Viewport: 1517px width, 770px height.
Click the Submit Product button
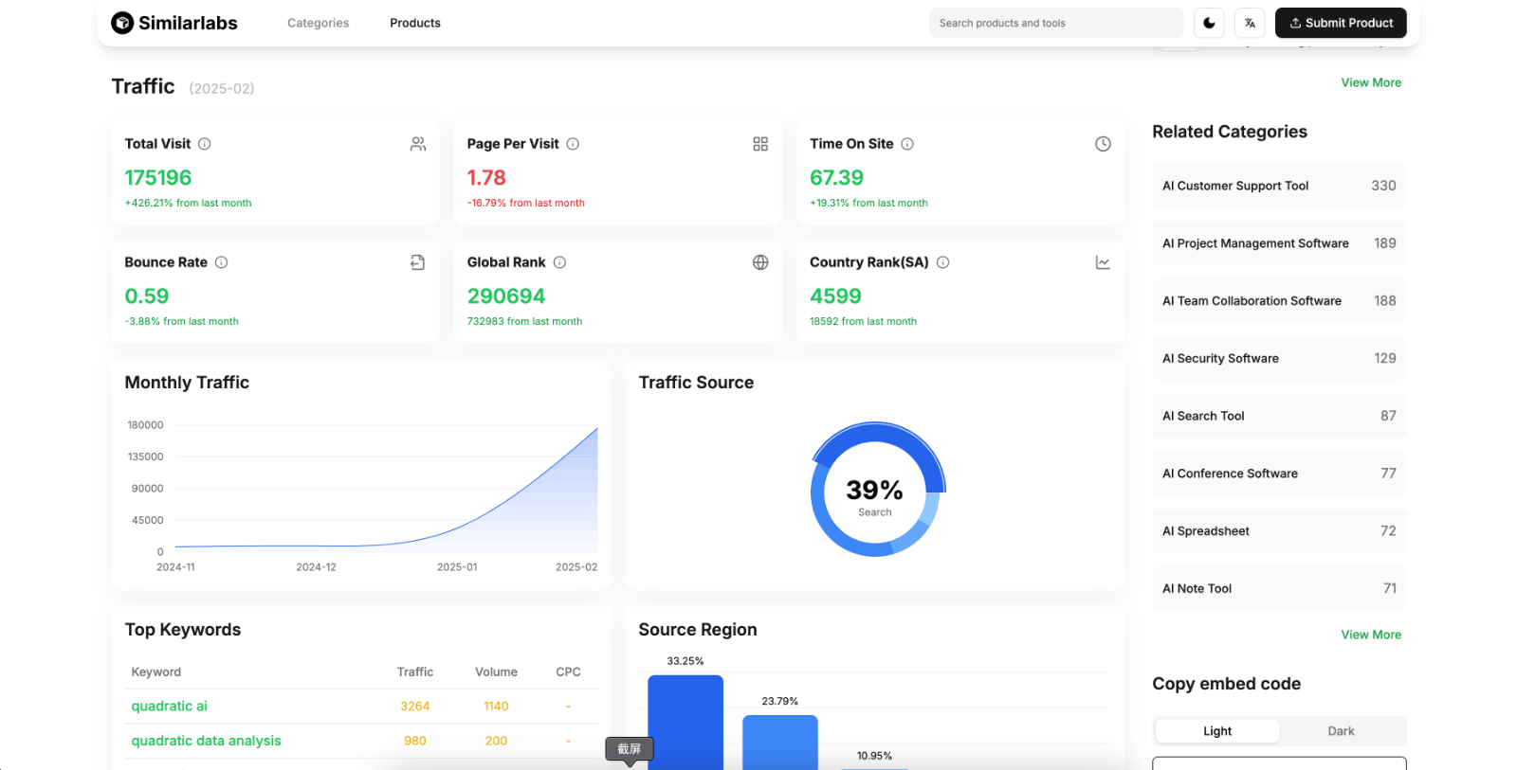point(1340,23)
